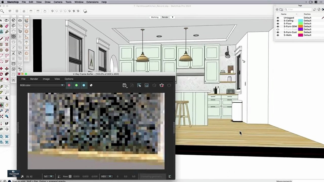Switch to the Render scene tab

pos(165,17)
